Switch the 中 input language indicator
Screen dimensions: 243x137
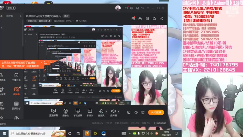tap(152, 133)
